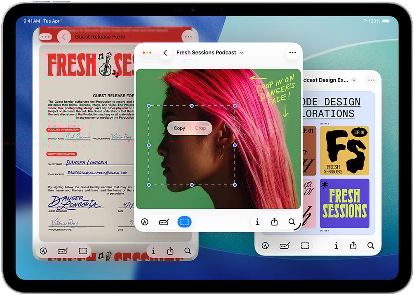Open the more menu in Guest Release Form window
Screen dimensions: 414x295
pyautogui.click(x=188, y=37)
